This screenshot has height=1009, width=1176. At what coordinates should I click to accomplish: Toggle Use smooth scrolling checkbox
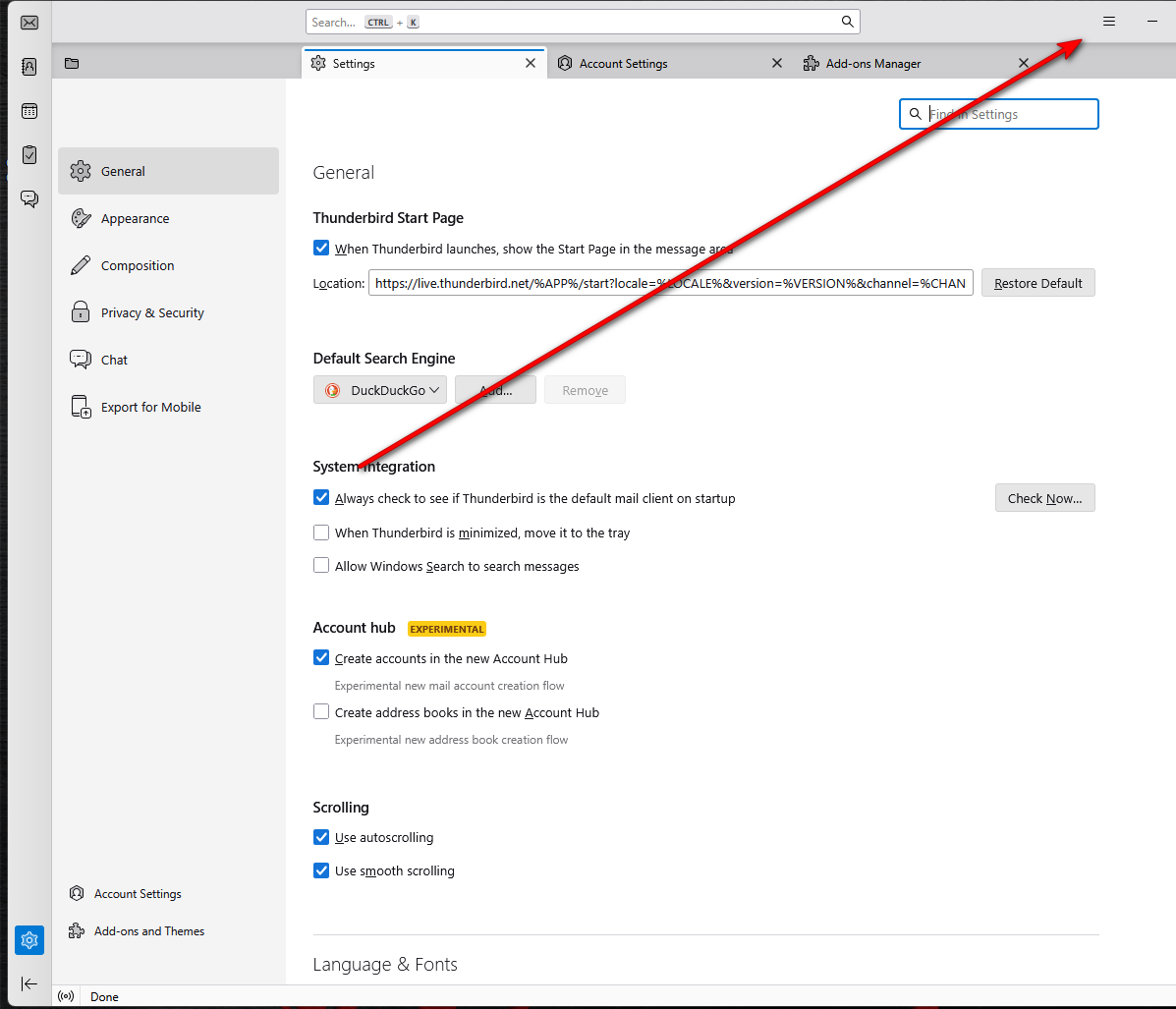[321, 870]
